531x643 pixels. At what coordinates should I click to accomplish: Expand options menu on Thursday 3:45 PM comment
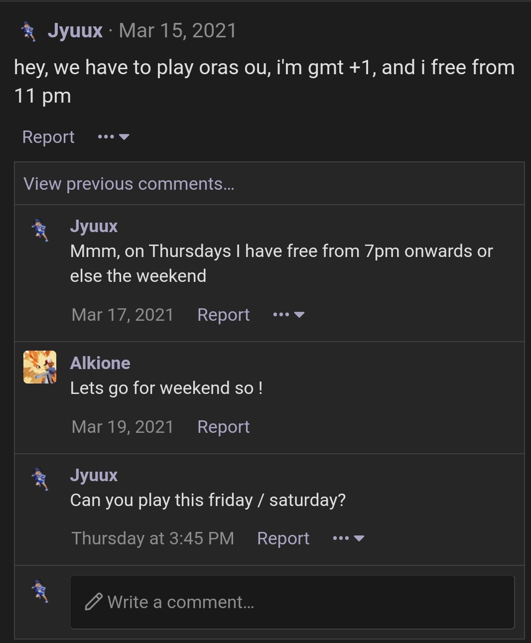[349, 538]
